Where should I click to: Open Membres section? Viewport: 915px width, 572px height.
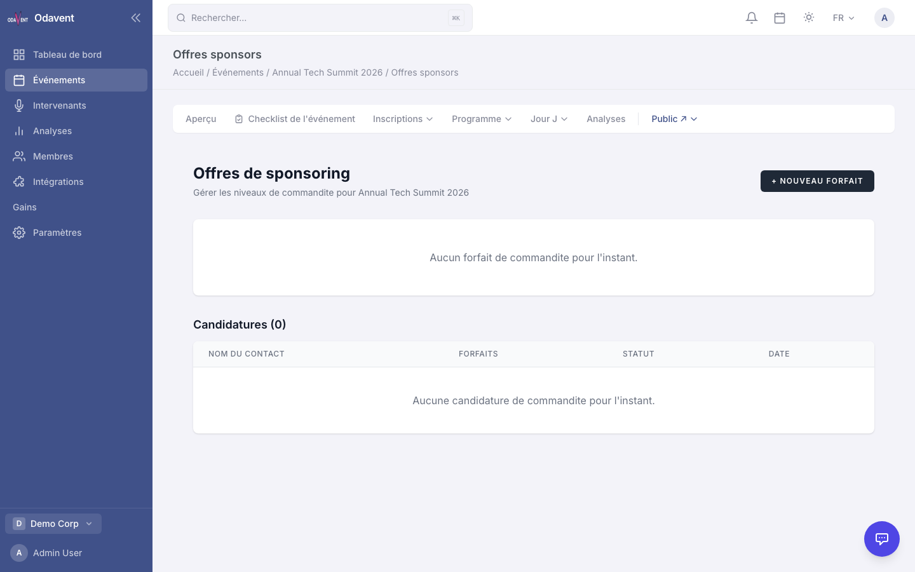(x=76, y=156)
